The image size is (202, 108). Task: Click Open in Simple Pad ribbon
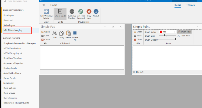coord(45,32)
